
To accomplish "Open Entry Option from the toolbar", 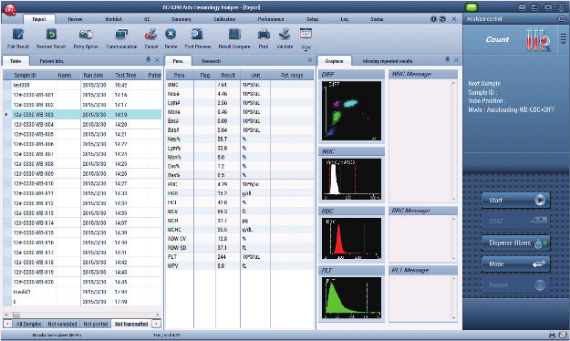I will 86,35.
